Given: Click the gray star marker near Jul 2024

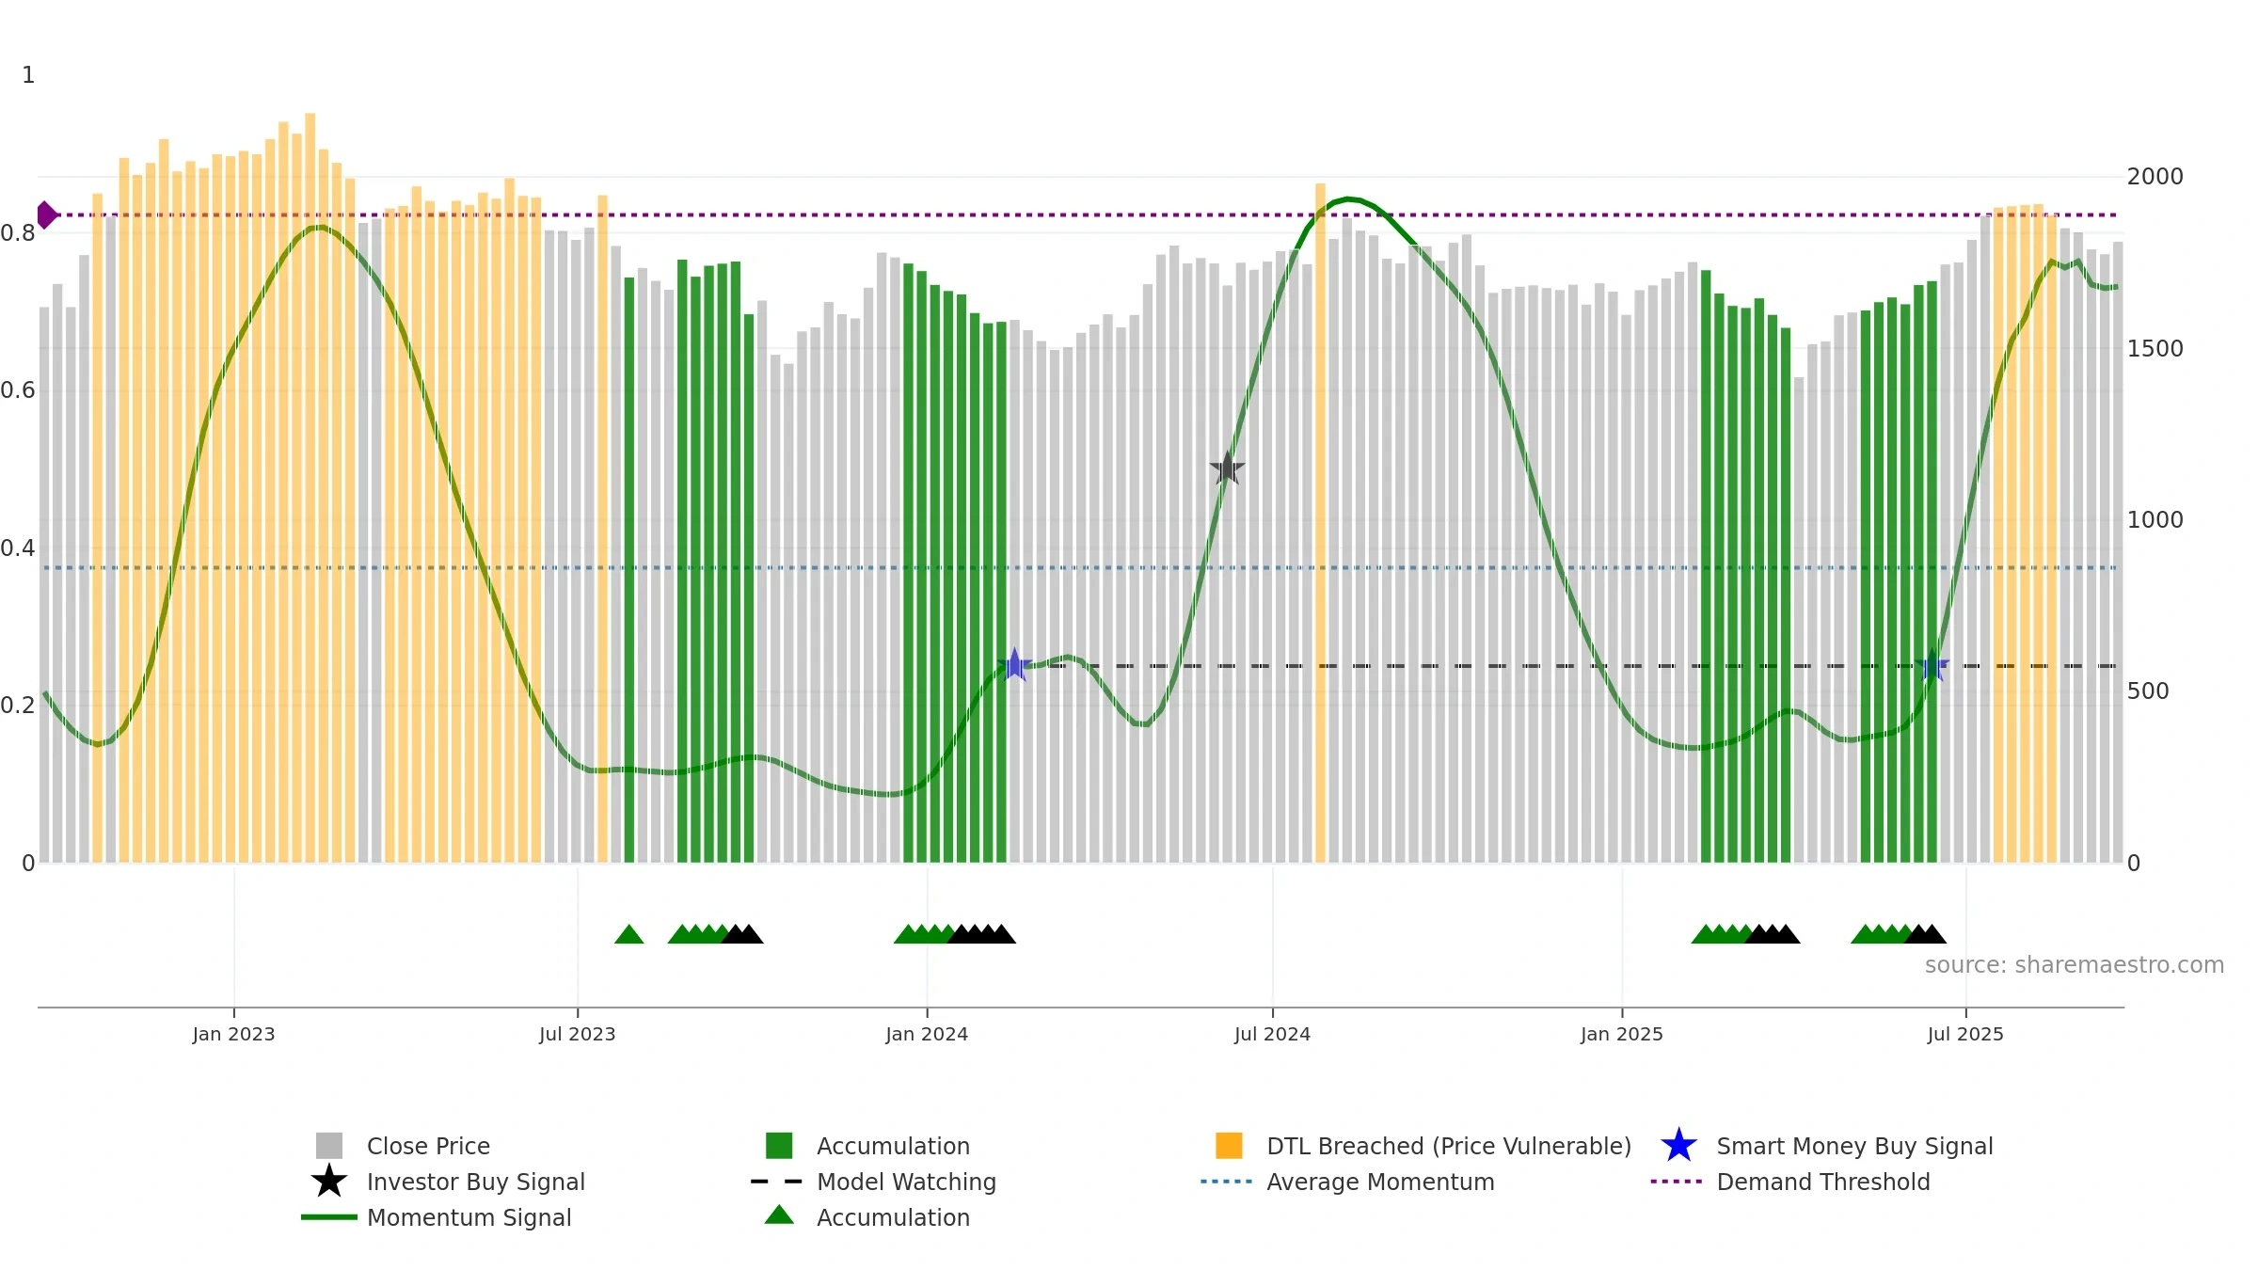Looking at the screenshot, I should (x=1227, y=468).
